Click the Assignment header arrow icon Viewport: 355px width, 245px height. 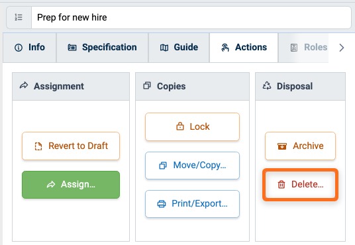point(24,86)
